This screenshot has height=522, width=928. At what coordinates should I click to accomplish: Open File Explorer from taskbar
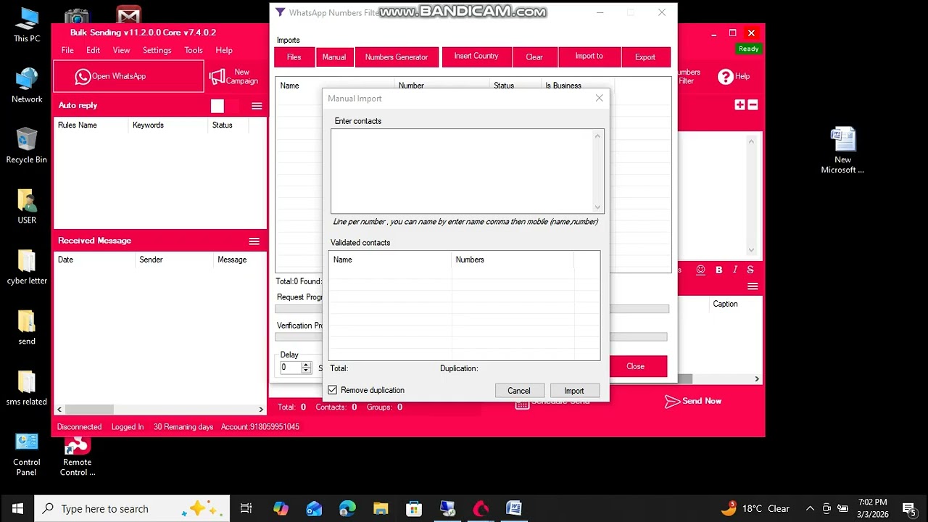pos(381,508)
